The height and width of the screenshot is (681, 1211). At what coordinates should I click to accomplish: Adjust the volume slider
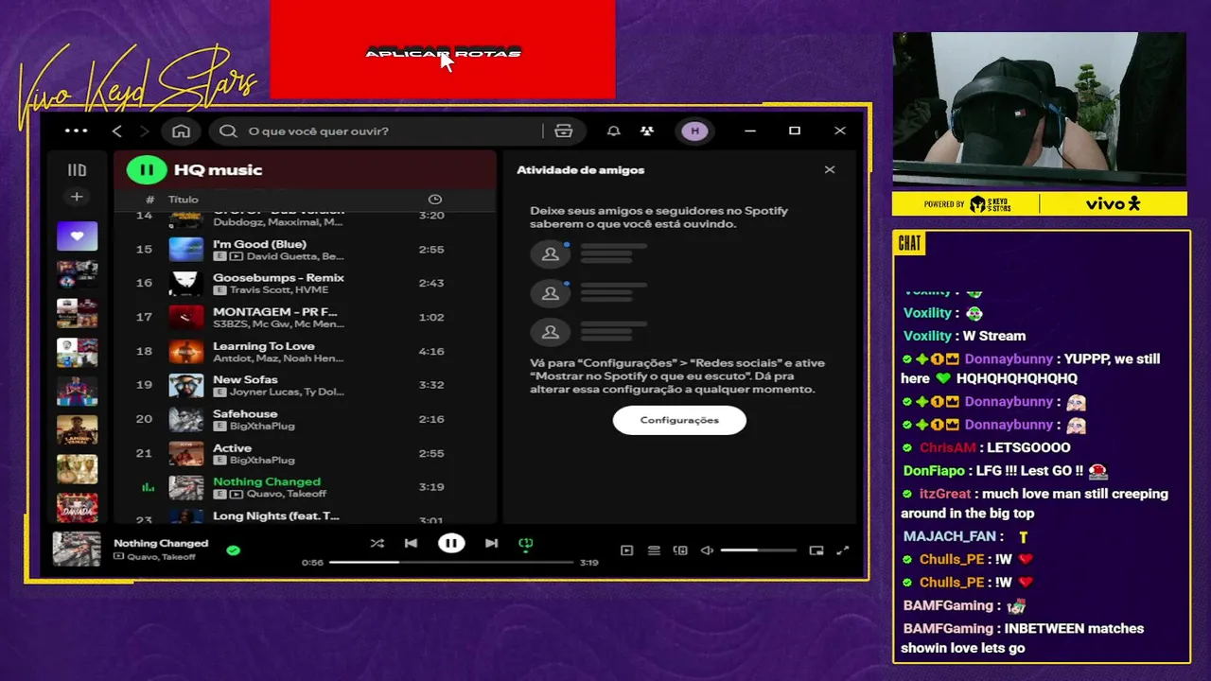pos(758,550)
